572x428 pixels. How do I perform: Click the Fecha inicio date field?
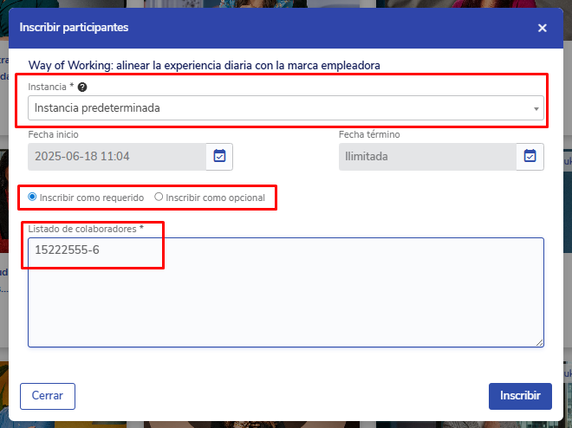coord(117,157)
